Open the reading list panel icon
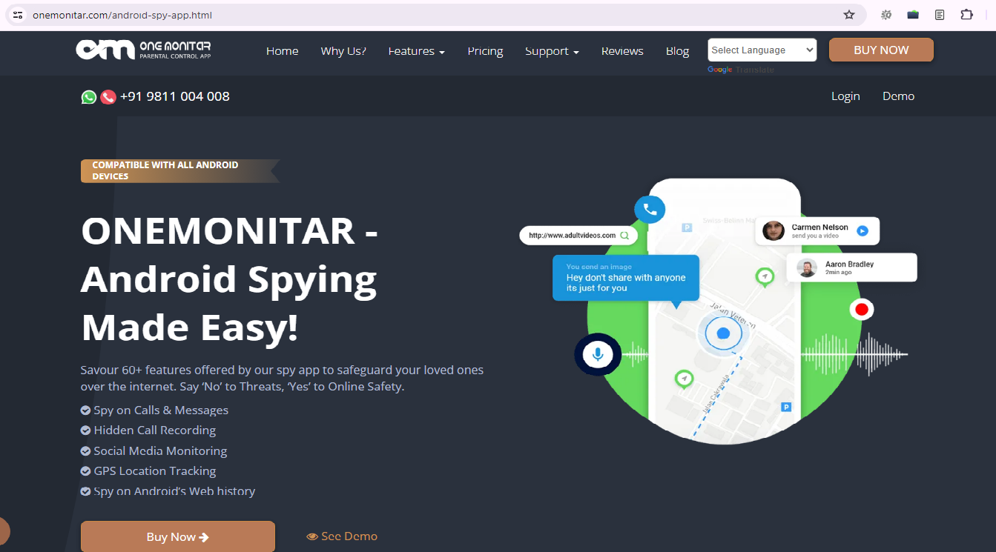996x552 pixels. pos(939,14)
